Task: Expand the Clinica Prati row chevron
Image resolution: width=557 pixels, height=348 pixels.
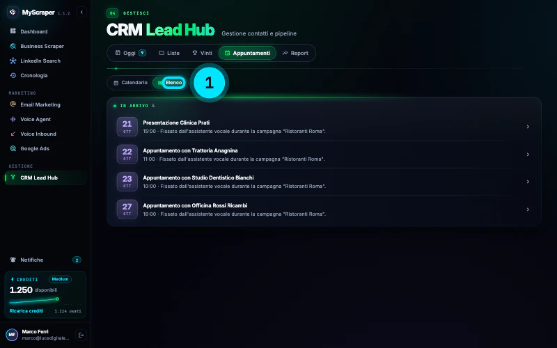Action: coord(528,127)
